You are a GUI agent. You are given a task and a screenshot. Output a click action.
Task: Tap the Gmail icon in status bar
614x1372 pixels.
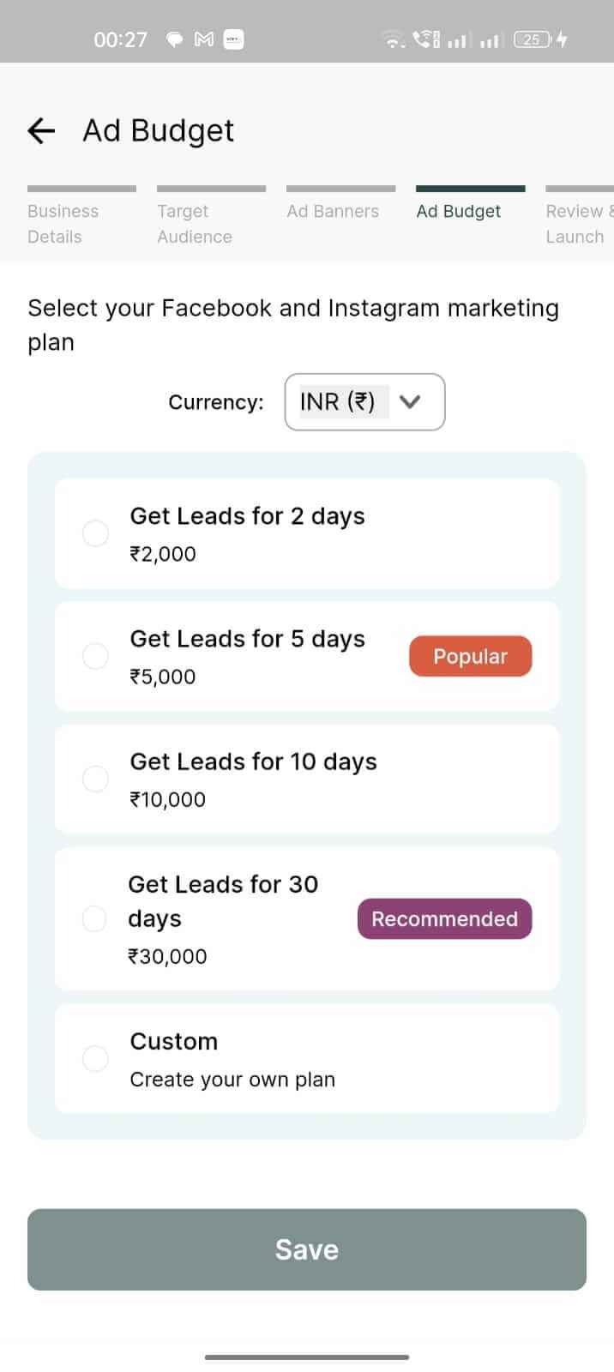pyautogui.click(x=204, y=39)
